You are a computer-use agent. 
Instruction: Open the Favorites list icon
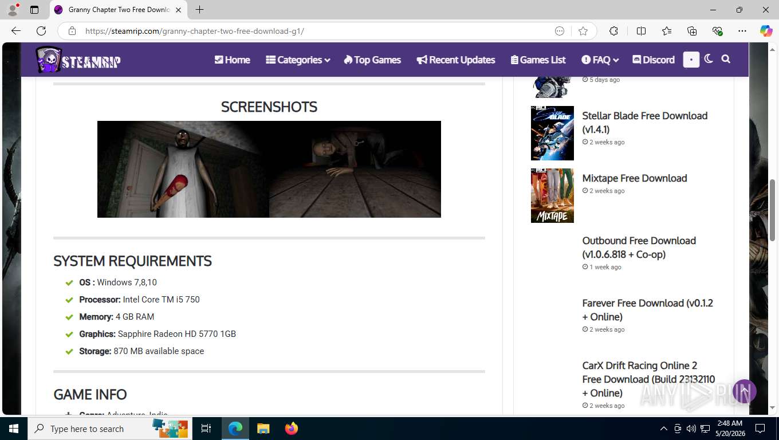(667, 31)
